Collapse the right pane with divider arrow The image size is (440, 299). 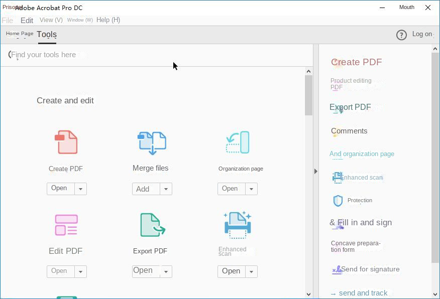pos(315,171)
